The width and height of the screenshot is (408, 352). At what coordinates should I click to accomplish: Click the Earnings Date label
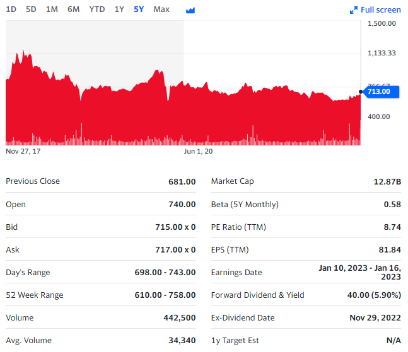[236, 273]
